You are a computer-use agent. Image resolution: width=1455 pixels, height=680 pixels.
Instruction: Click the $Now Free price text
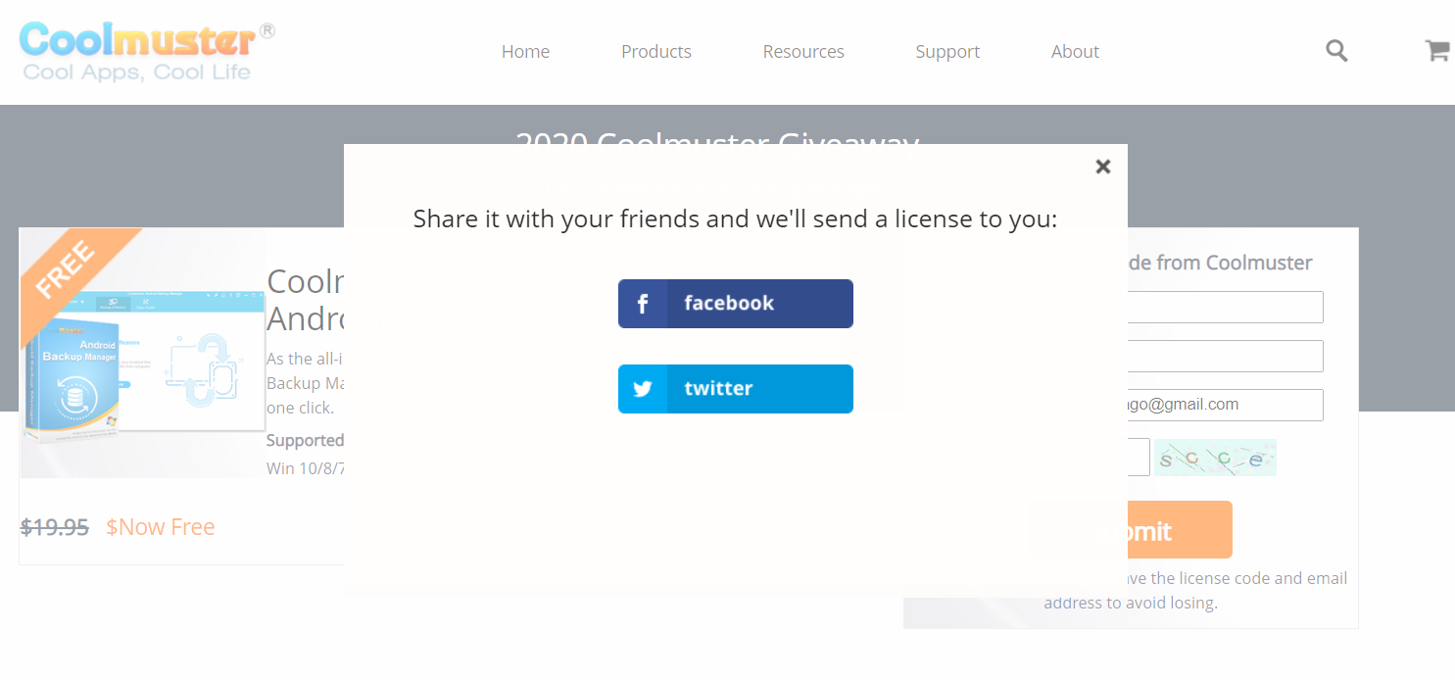pyautogui.click(x=161, y=527)
